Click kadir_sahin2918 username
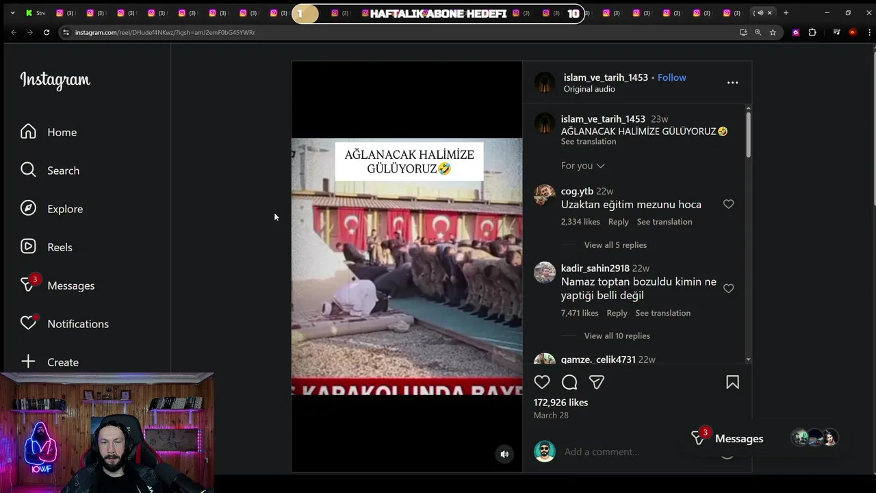This screenshot has width=876, height=493. 595,268
